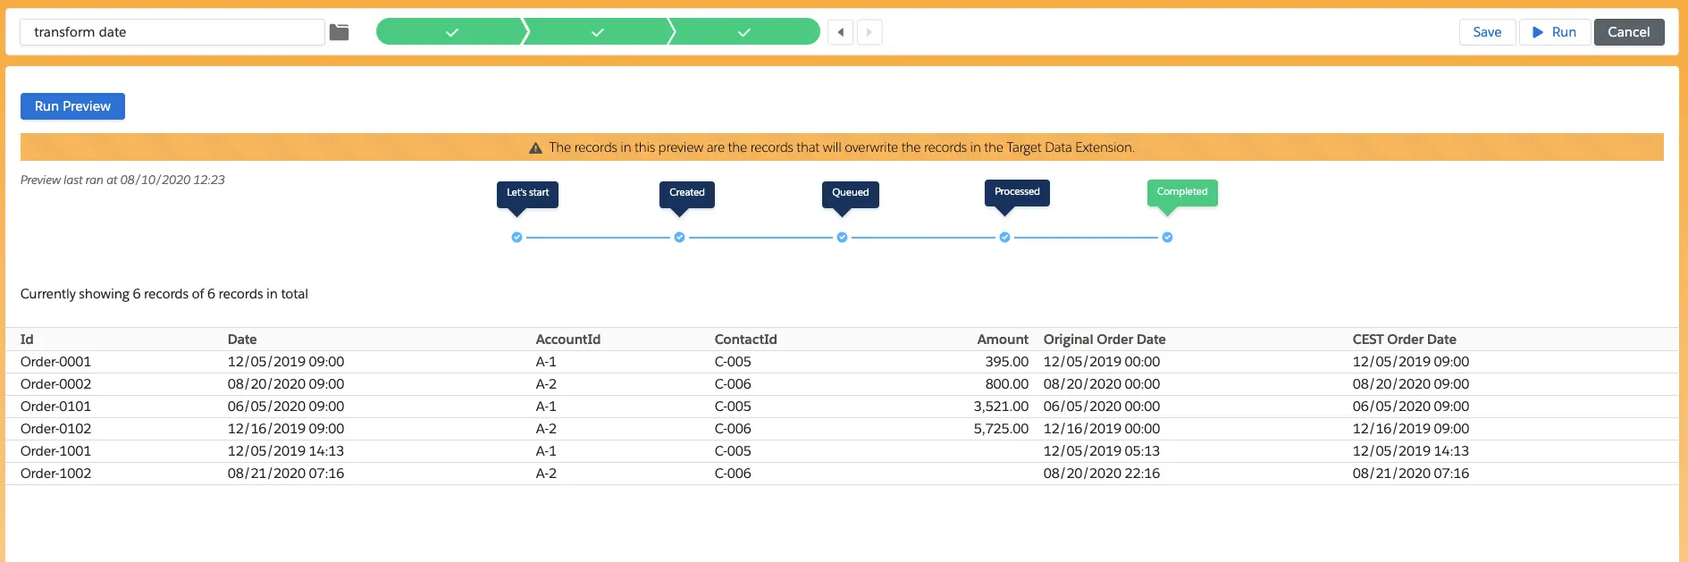Select the first green progress step
1688x562 pixels.
click(450, 32)
